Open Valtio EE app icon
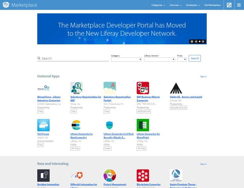Screen dimensions: 244x188 (x=176, y=88)
